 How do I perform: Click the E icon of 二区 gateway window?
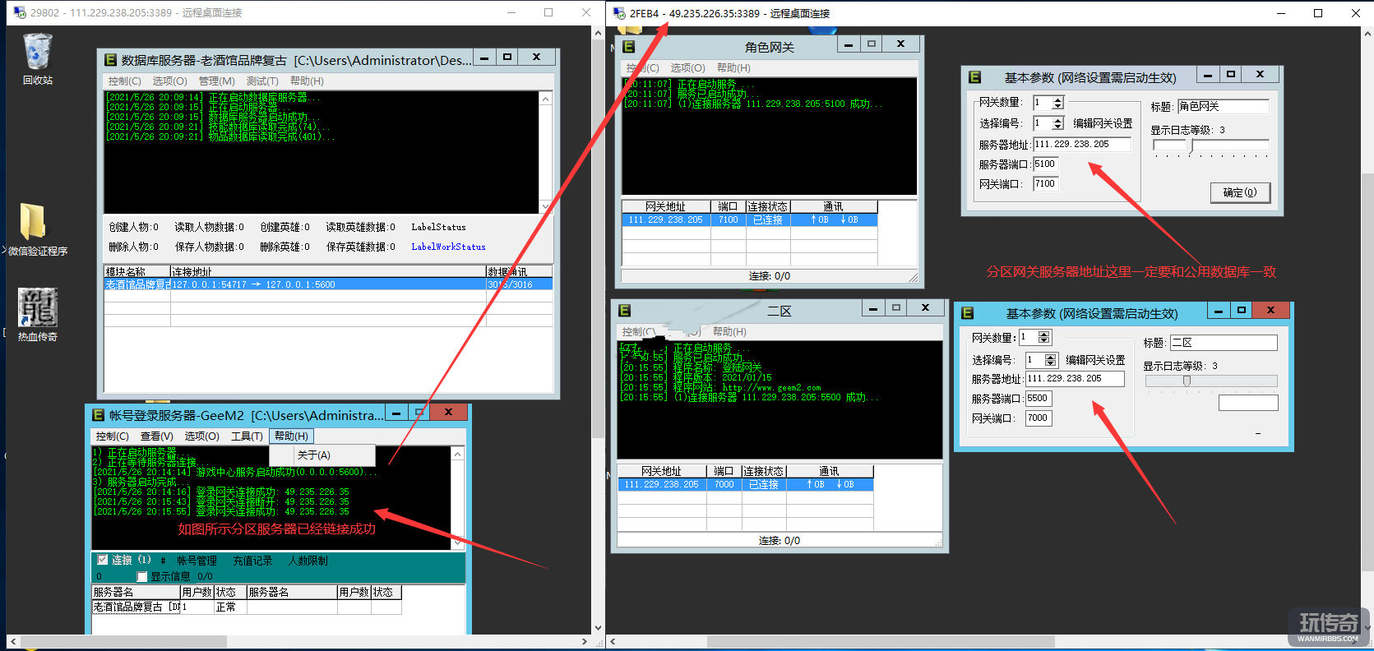point(624,311)
